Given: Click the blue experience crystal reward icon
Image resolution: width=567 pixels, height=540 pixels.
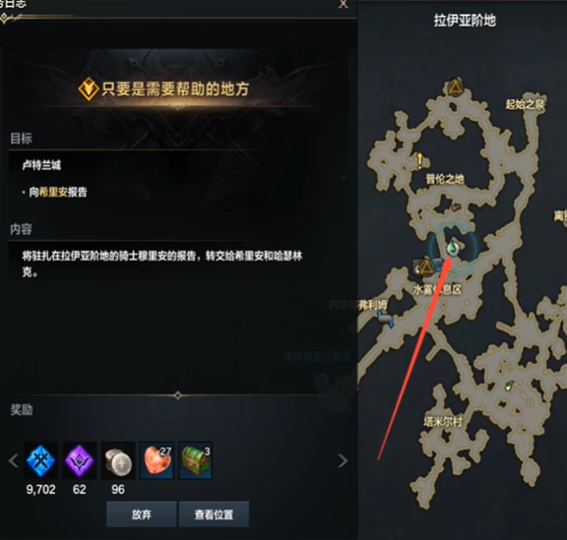Looking at the screenshot, I should [41, 460].
